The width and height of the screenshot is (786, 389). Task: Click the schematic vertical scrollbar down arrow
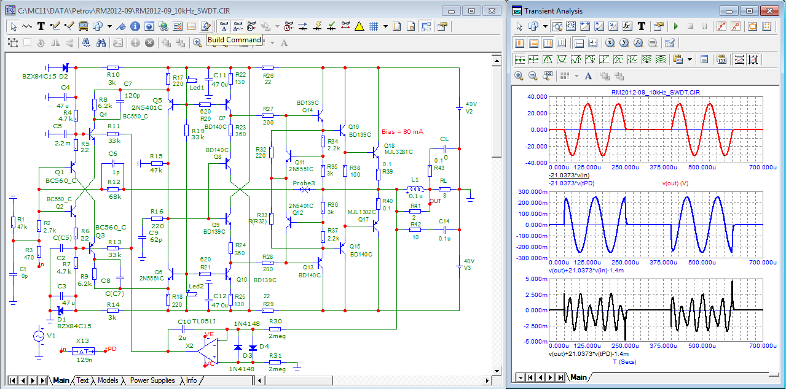(497, 369)
